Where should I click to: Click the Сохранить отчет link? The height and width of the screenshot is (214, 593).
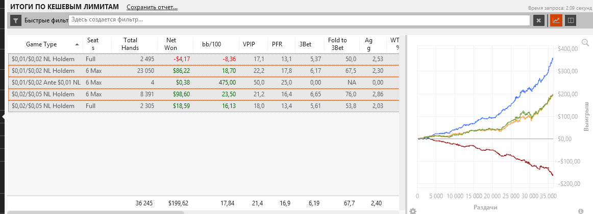click(152, 8)
